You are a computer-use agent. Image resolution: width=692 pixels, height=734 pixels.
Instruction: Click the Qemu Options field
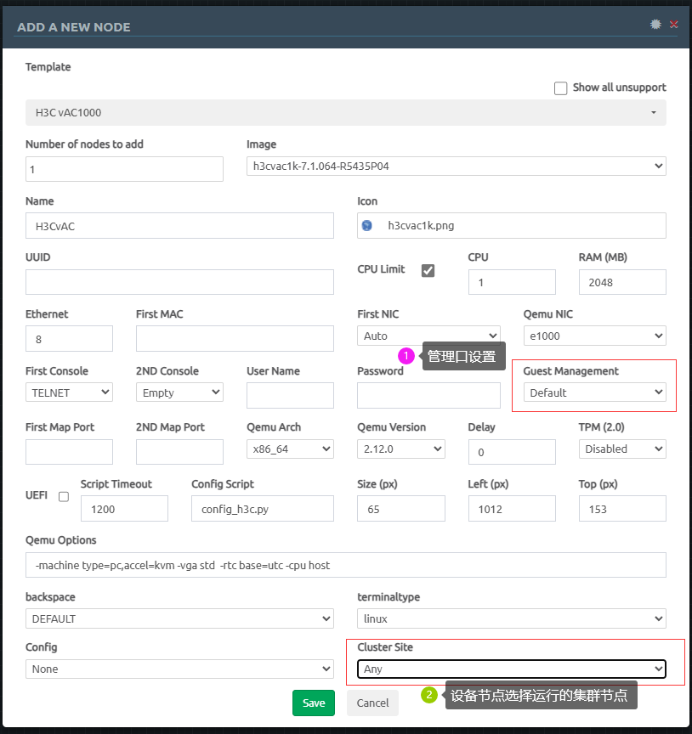[346, 565]
